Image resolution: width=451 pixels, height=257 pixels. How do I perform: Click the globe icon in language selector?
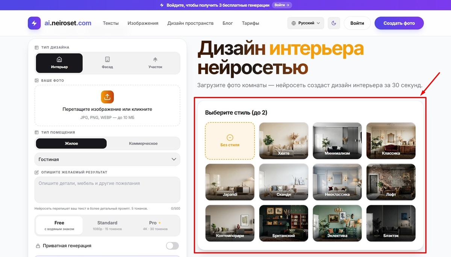294,23
